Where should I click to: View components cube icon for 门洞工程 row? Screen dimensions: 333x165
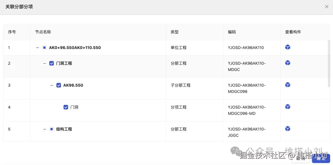click(288, 63)
